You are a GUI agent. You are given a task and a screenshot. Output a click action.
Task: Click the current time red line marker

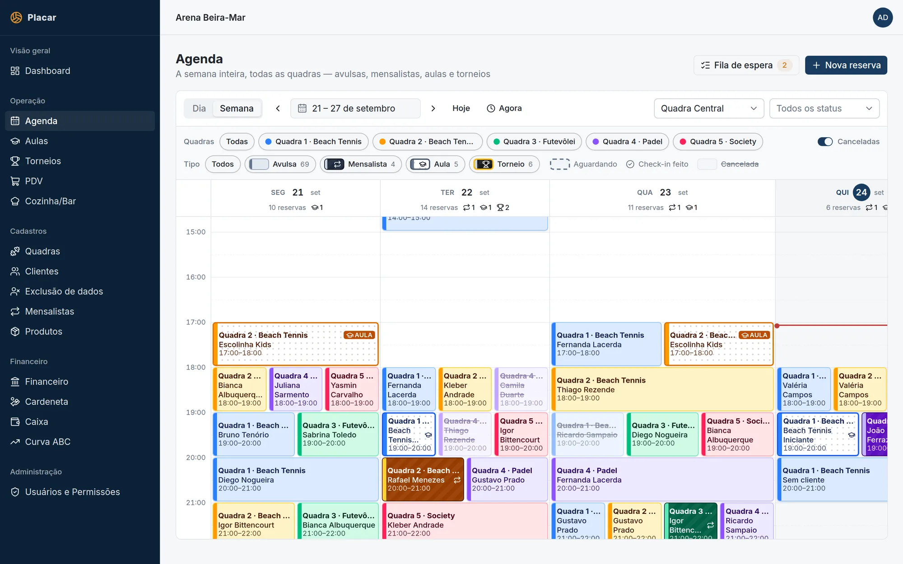coord(777,325)
